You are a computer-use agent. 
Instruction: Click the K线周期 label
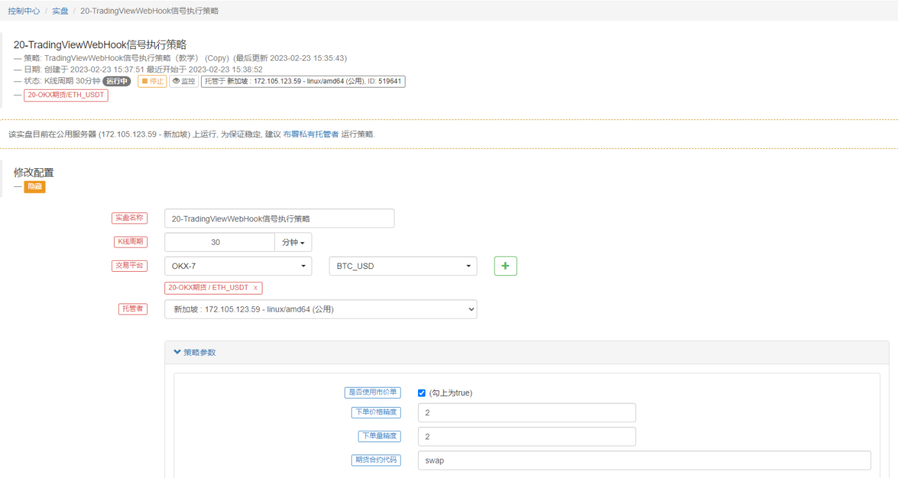(x=129, y=242)
